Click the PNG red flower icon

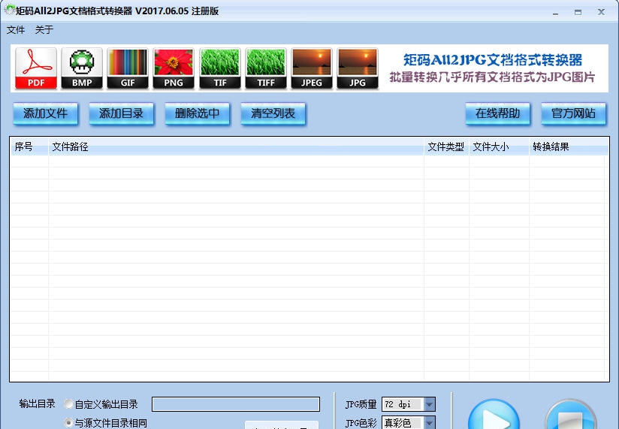(x=174, y=68)
